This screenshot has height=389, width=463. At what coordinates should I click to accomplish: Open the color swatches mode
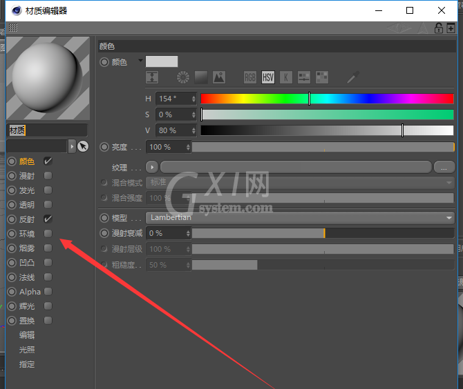[x=322, y=77]
